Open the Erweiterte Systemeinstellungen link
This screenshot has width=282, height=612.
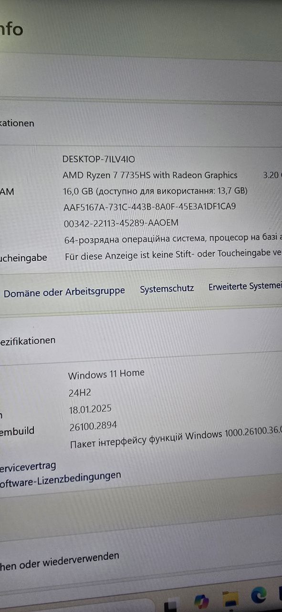click(x=245, y=286)
